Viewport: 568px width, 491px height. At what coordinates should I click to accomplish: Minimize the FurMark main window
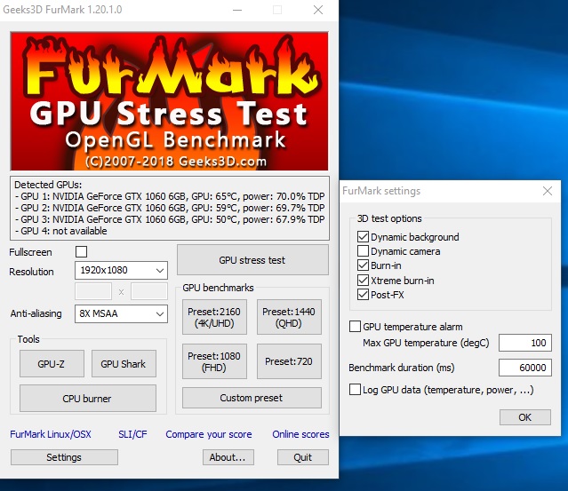coord(237,10)
